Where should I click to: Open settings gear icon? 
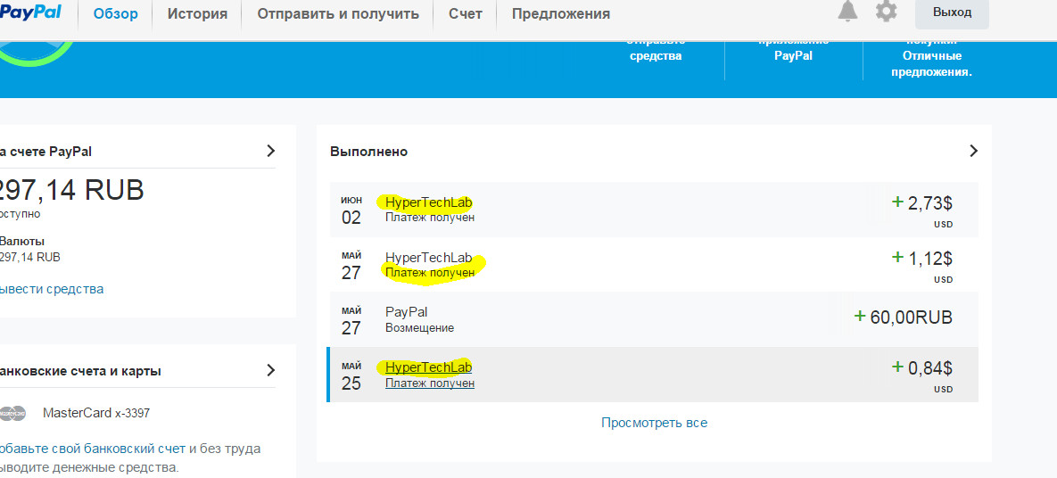coord(886,12)
